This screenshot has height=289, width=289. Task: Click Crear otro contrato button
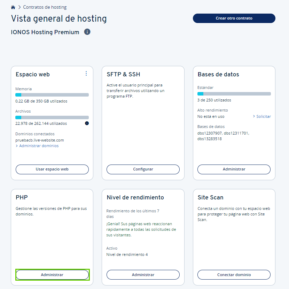(234, 18)
